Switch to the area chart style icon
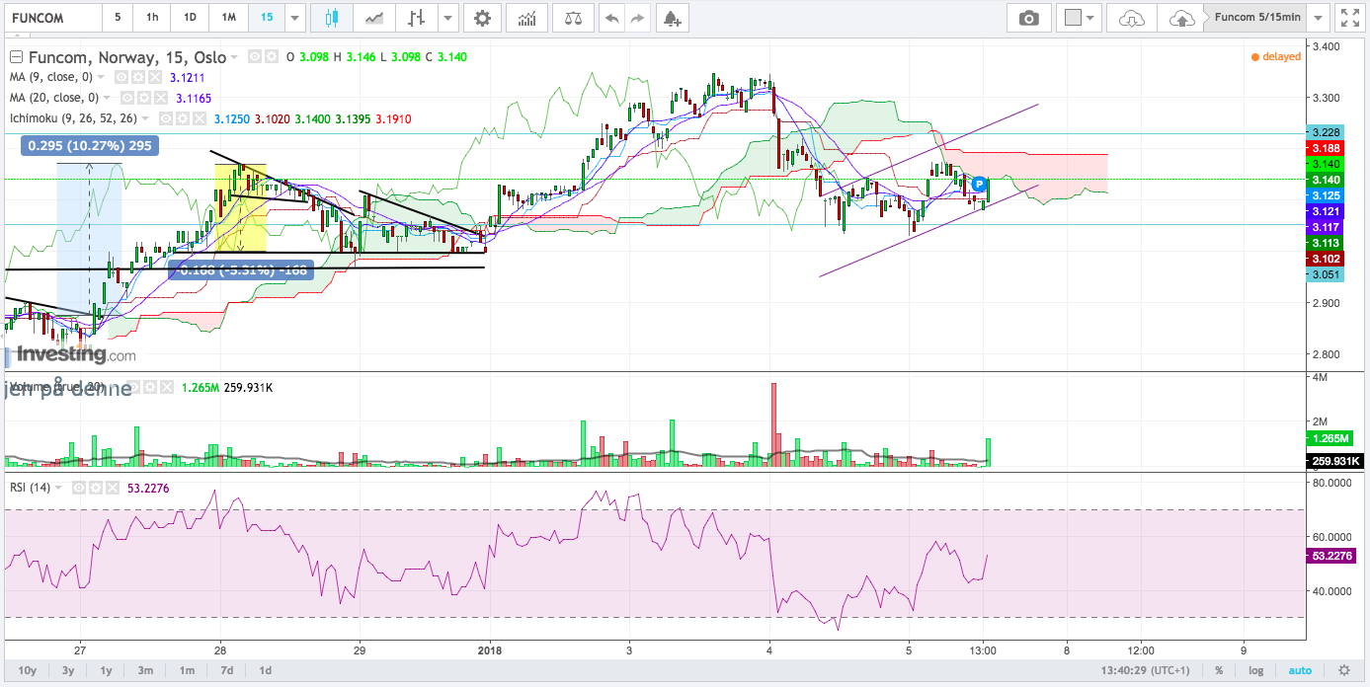 point(374,18)
